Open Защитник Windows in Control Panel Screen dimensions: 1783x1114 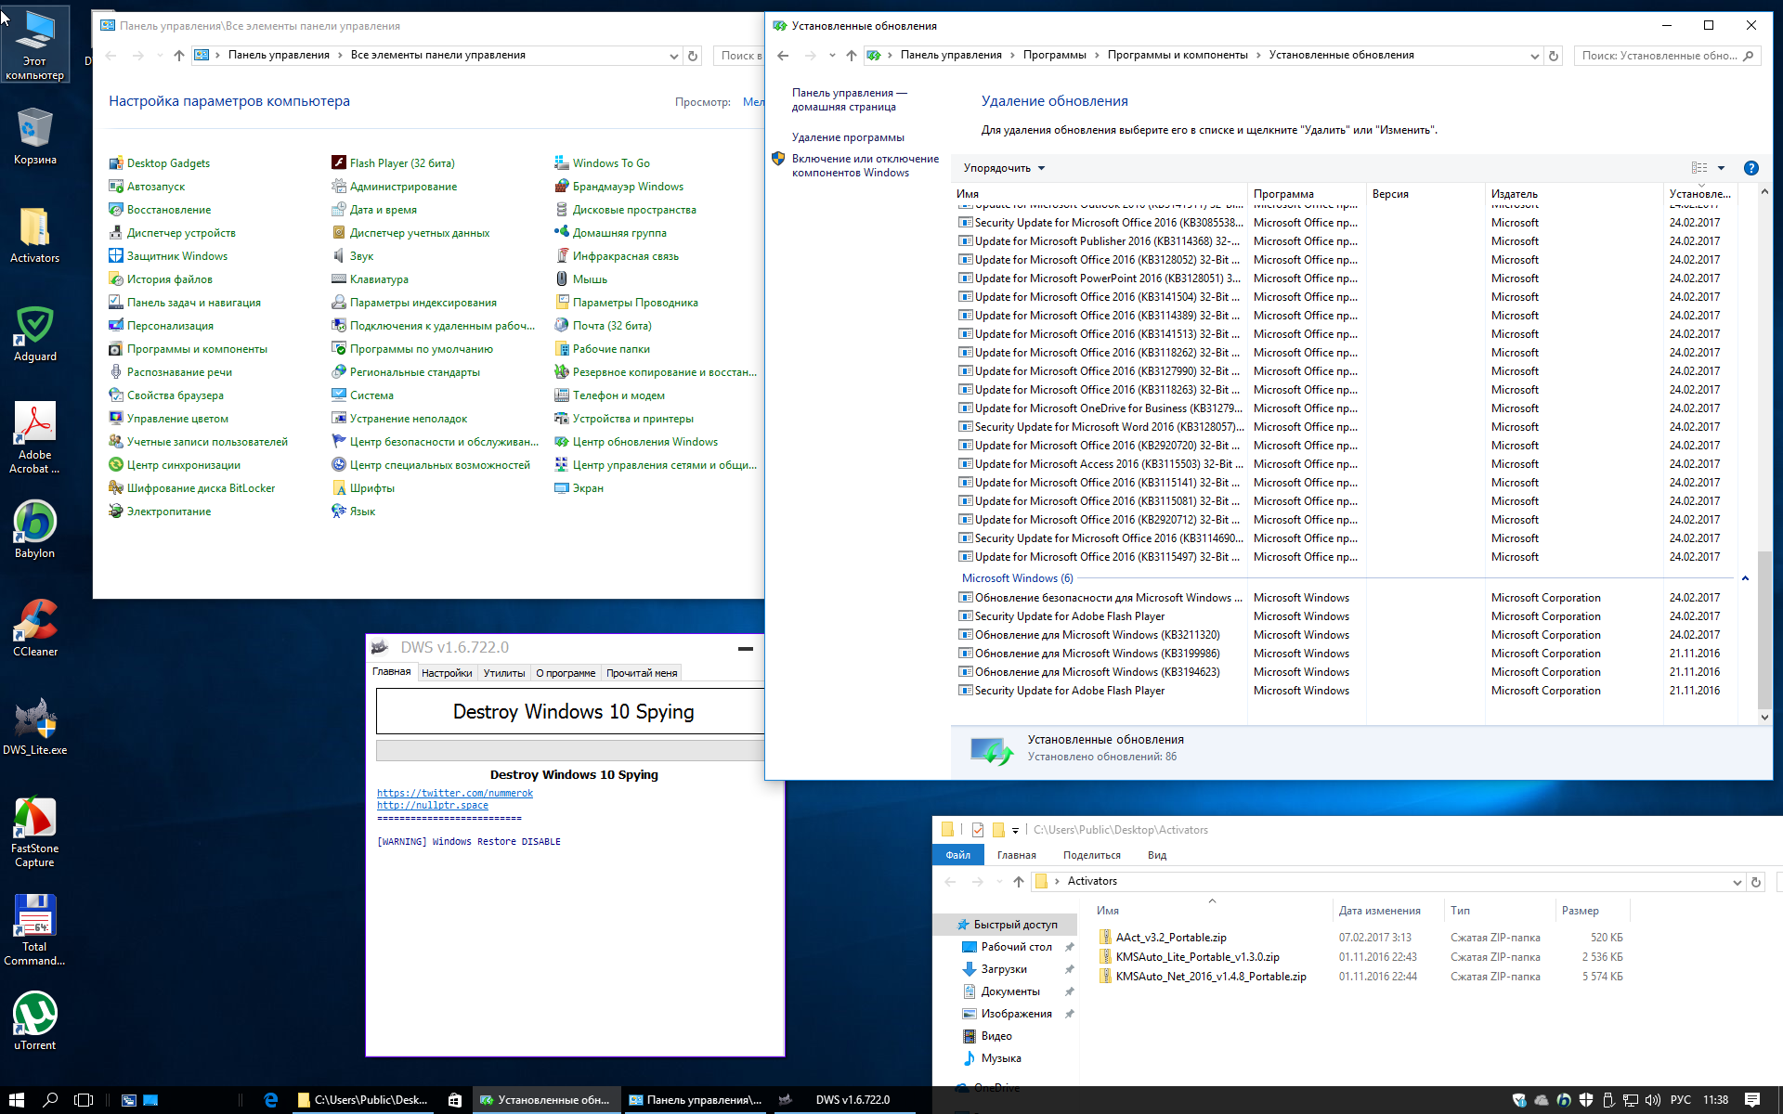[168, 256]
